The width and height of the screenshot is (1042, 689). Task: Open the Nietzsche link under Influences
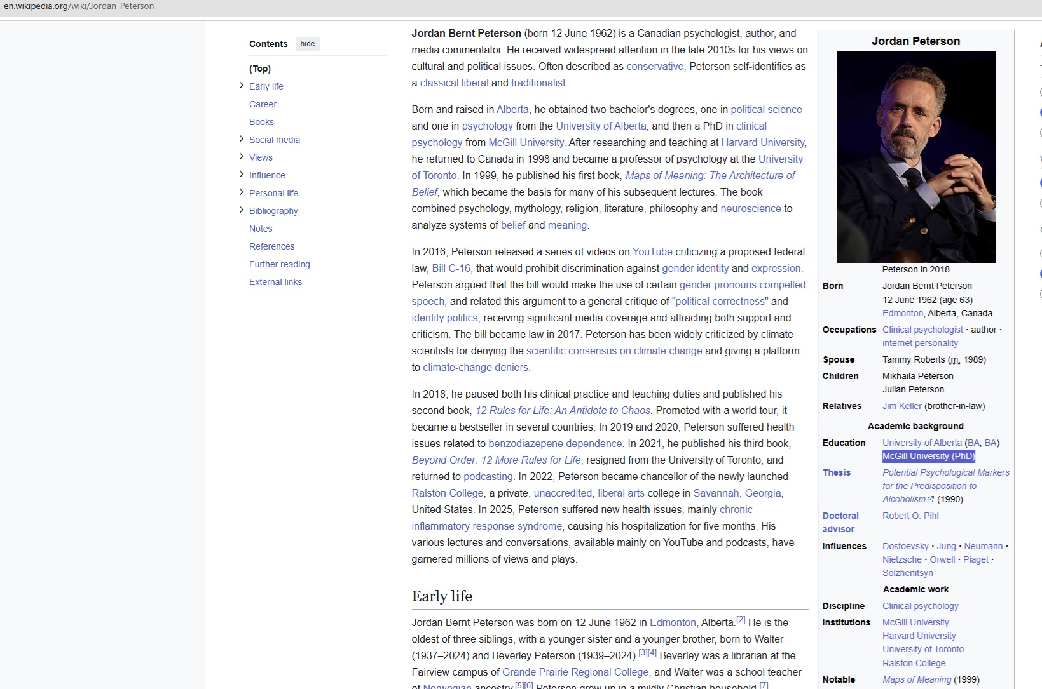(x=901, y=559)
